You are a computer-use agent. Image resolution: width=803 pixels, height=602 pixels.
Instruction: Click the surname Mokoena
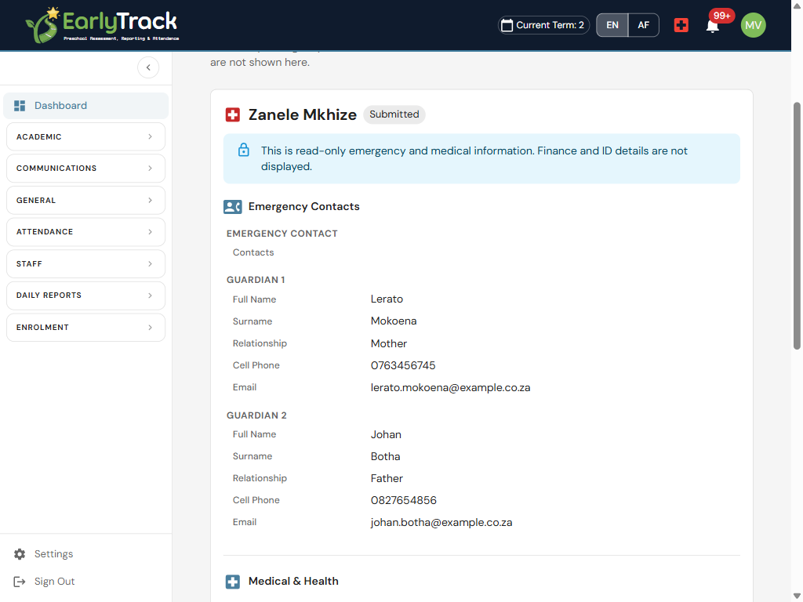(394, 321)
